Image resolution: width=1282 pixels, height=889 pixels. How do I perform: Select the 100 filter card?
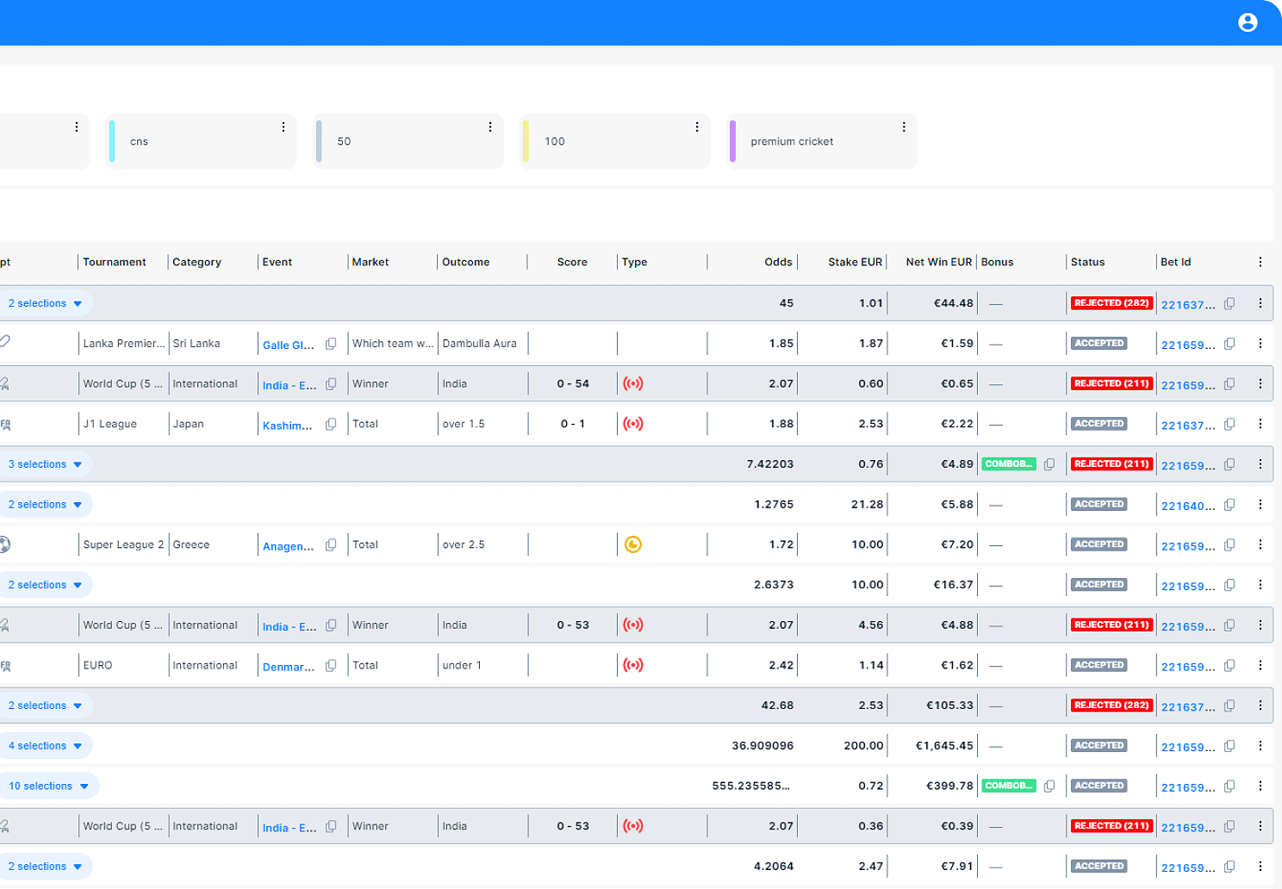pos(614,141)
